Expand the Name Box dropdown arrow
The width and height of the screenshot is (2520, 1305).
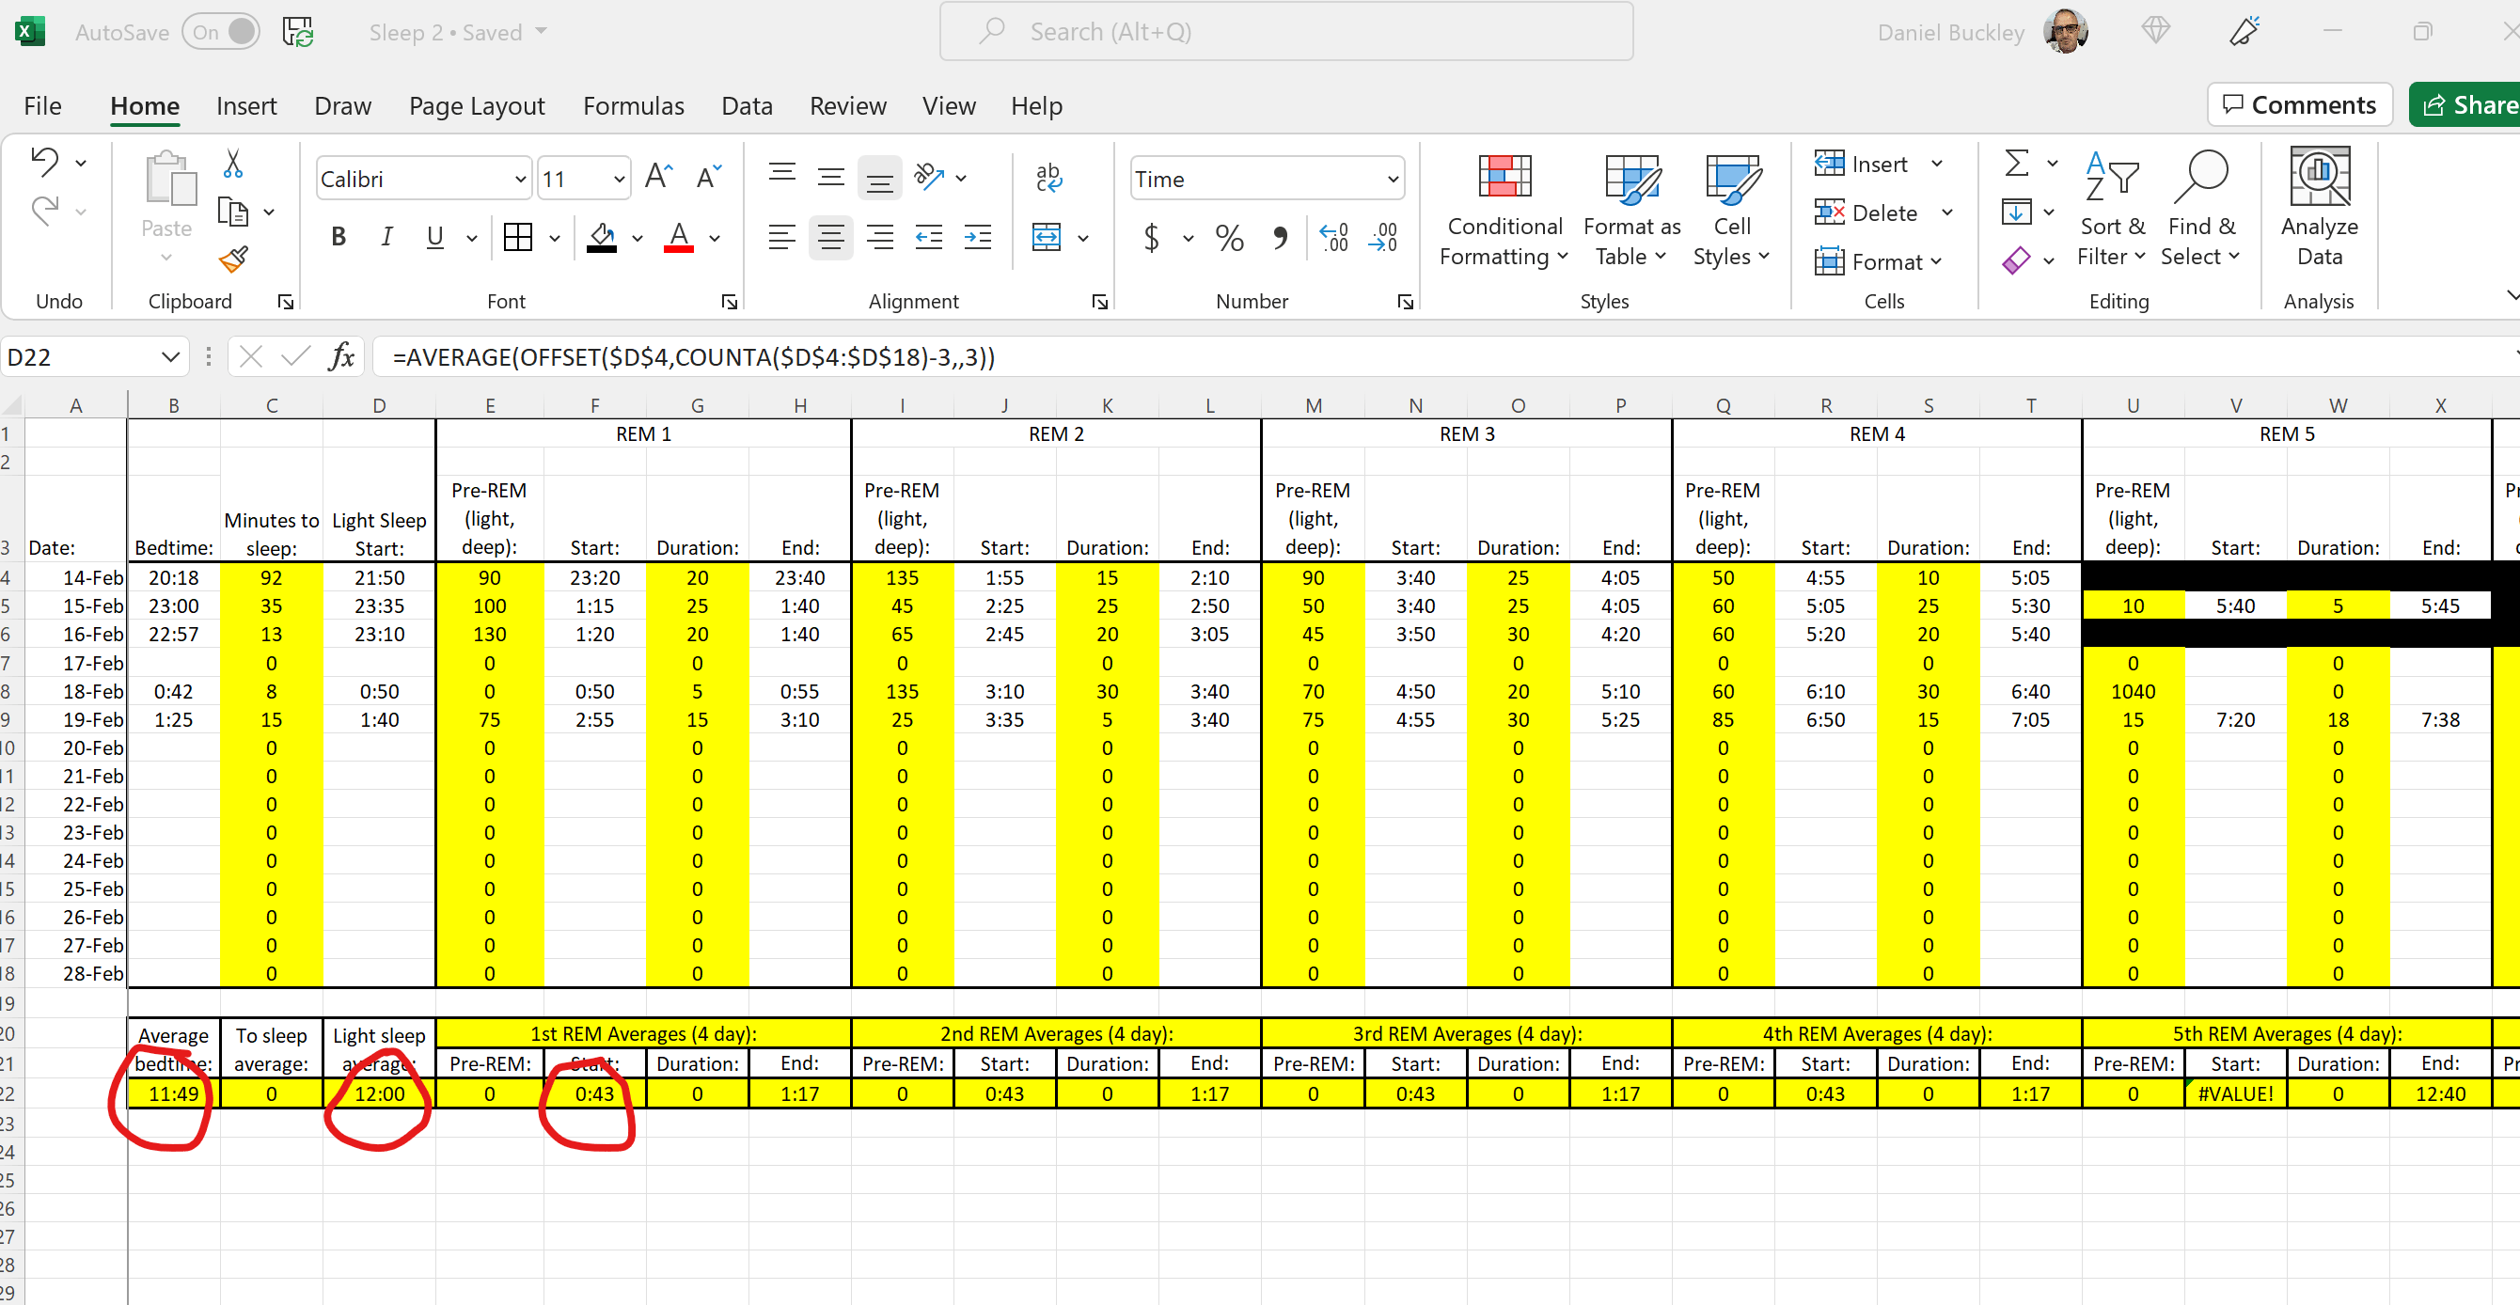170,357
